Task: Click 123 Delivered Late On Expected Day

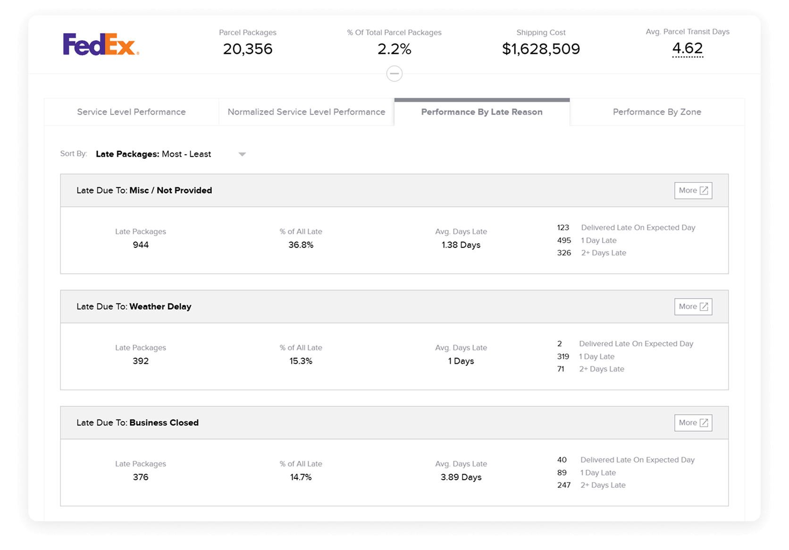Action: (626, 228)
